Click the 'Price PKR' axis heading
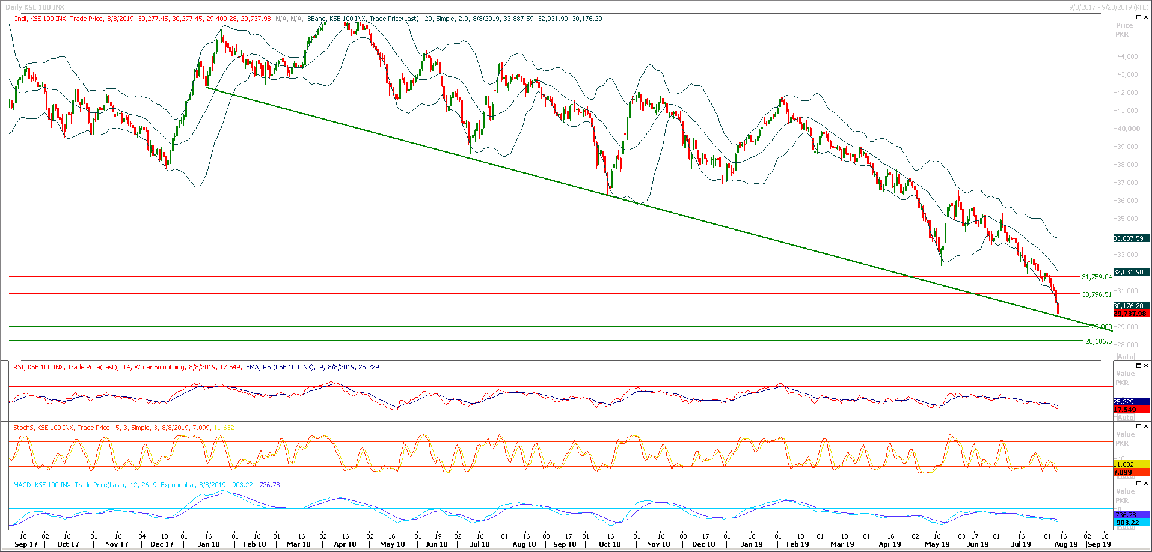This screenshot has height=552, width=1152. click(x=1124, y=29)
